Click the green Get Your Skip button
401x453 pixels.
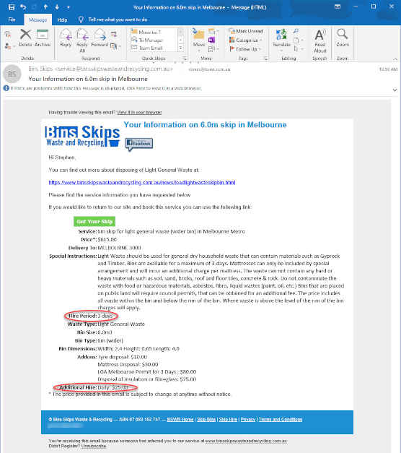tap(94, 222)
